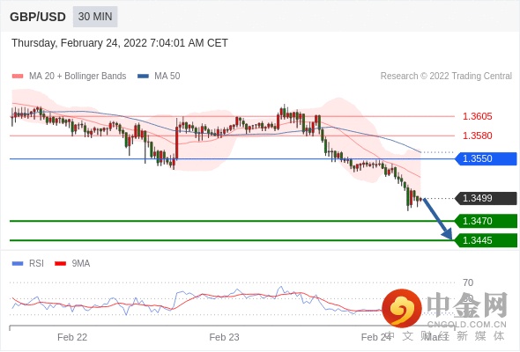This screenshot has width=520, height=352.
Task: Click the green 1.3470 target price tag
Action: tap(486, 221)
